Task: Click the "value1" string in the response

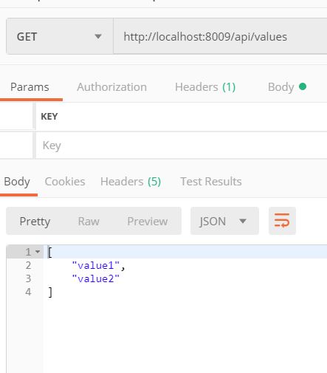Action: [96, 265]
